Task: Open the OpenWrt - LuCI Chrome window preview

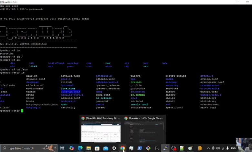Action: click(144, 129)
